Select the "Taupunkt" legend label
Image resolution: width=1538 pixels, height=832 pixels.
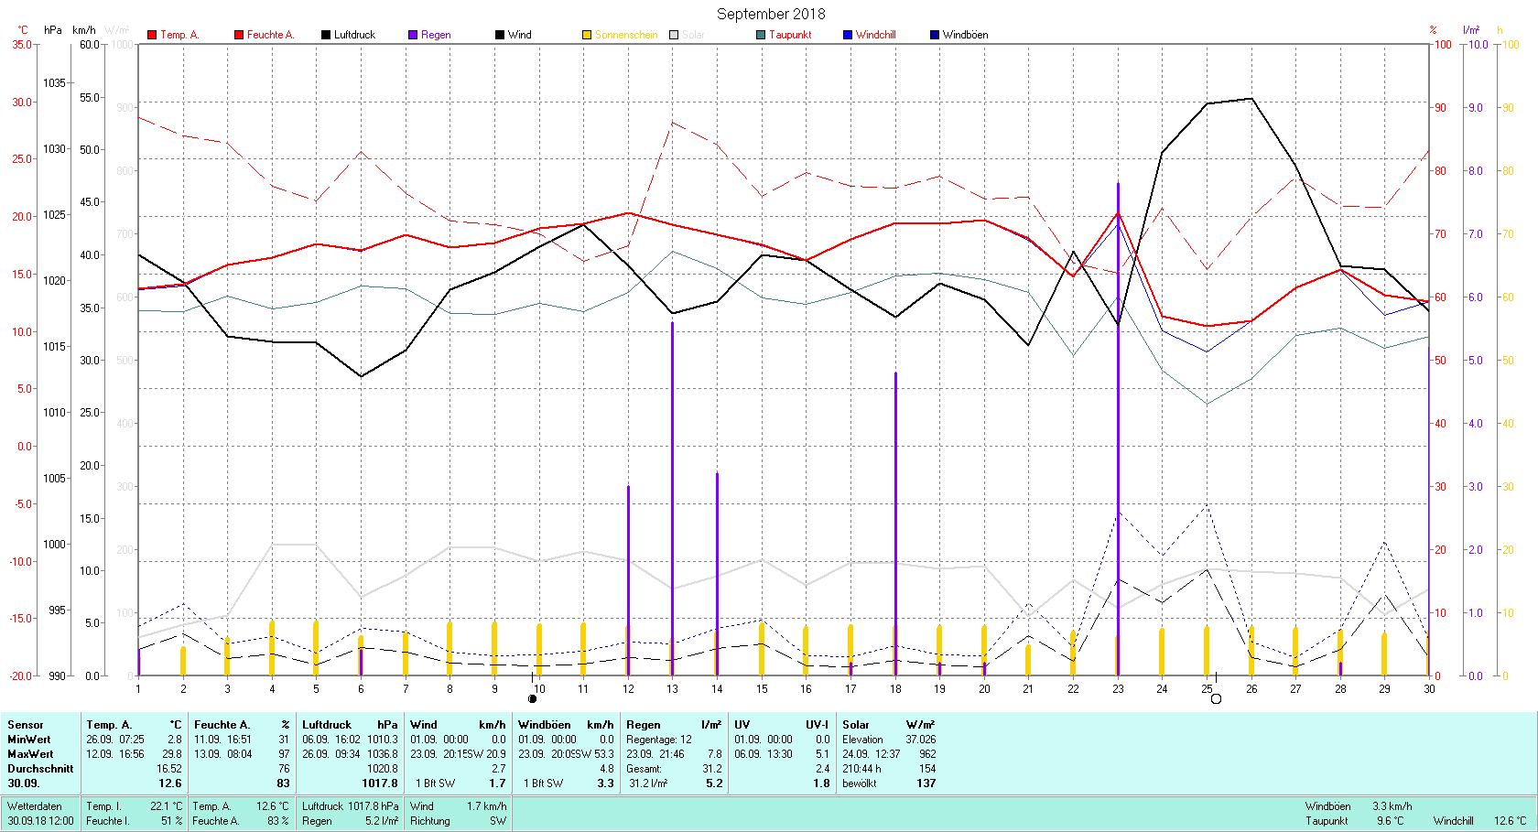(x=790, y=35)
